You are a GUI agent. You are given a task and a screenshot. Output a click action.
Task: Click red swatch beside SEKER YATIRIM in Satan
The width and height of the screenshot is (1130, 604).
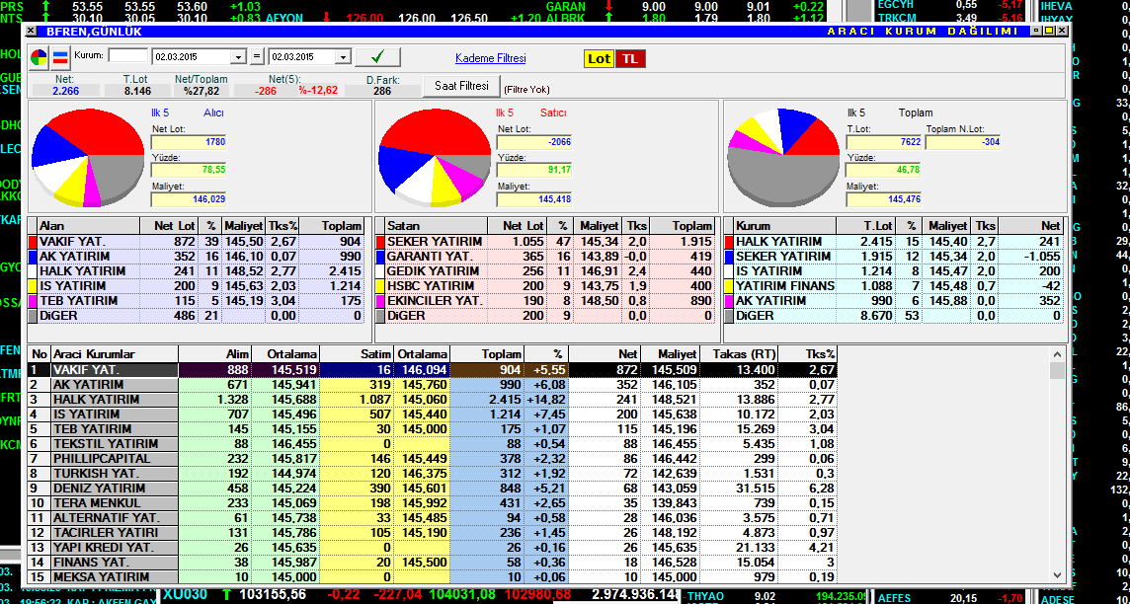click(380, 242)
